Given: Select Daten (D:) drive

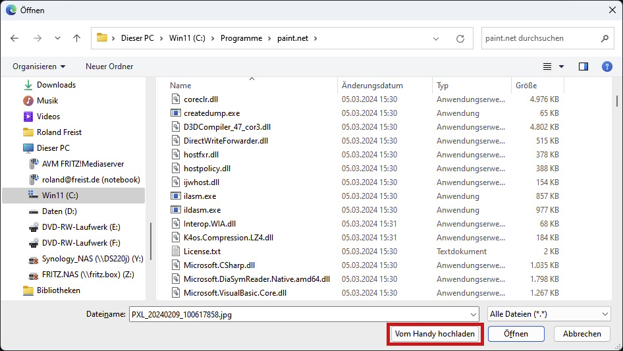Looking at the screenshot, I should [x=61, y=211].
